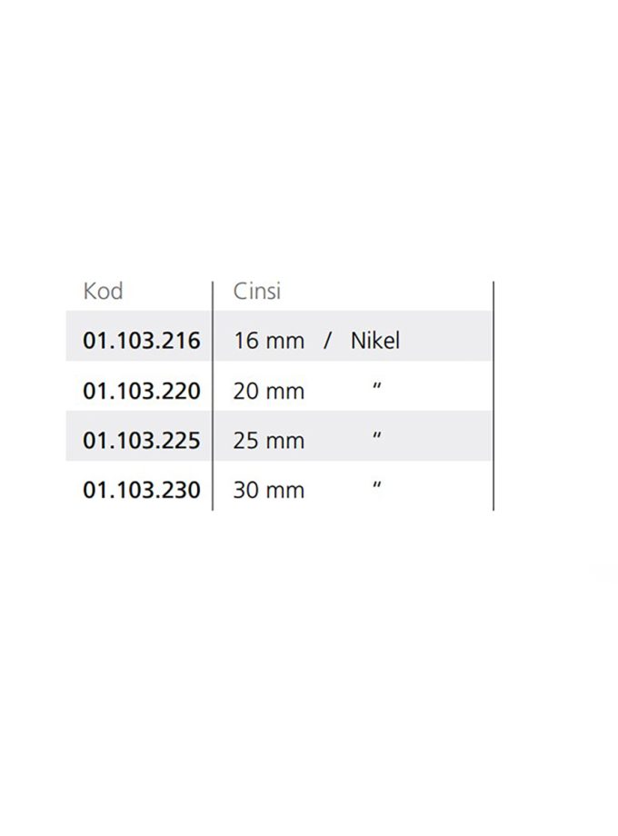Image resolution: width=618 pixels, height=836 pixels.
Task: Select product code 01.103.220
Action: point(141,391)
